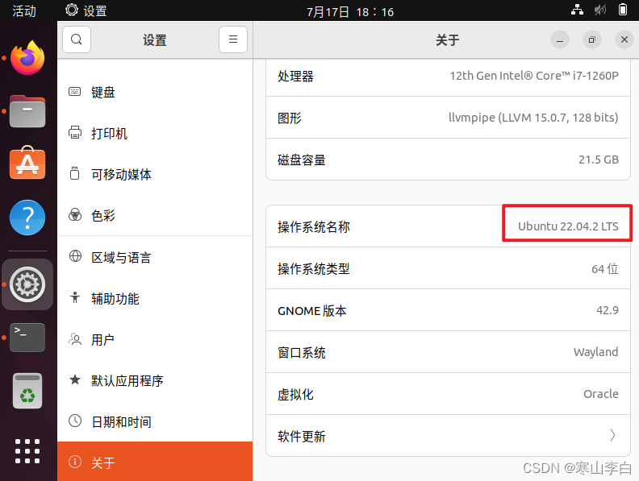Click the 42.9 version value
This screenshot has height=481, width=639.
(x=608, y=310)
